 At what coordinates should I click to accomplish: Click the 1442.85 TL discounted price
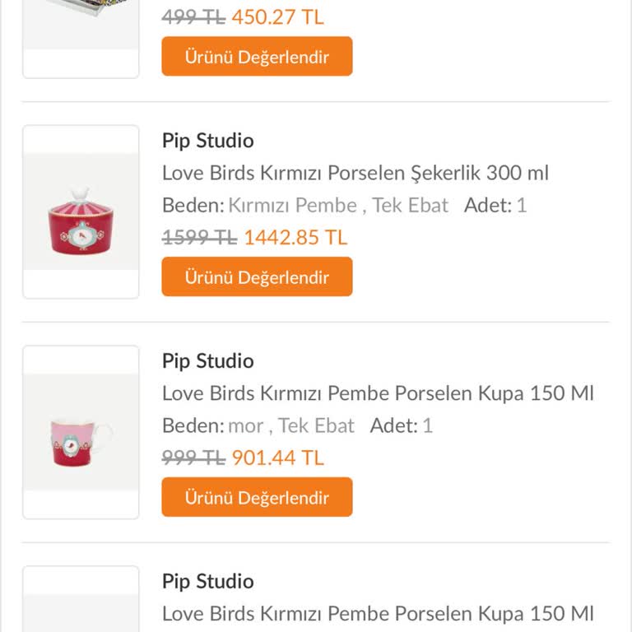[x=295, y=238]
